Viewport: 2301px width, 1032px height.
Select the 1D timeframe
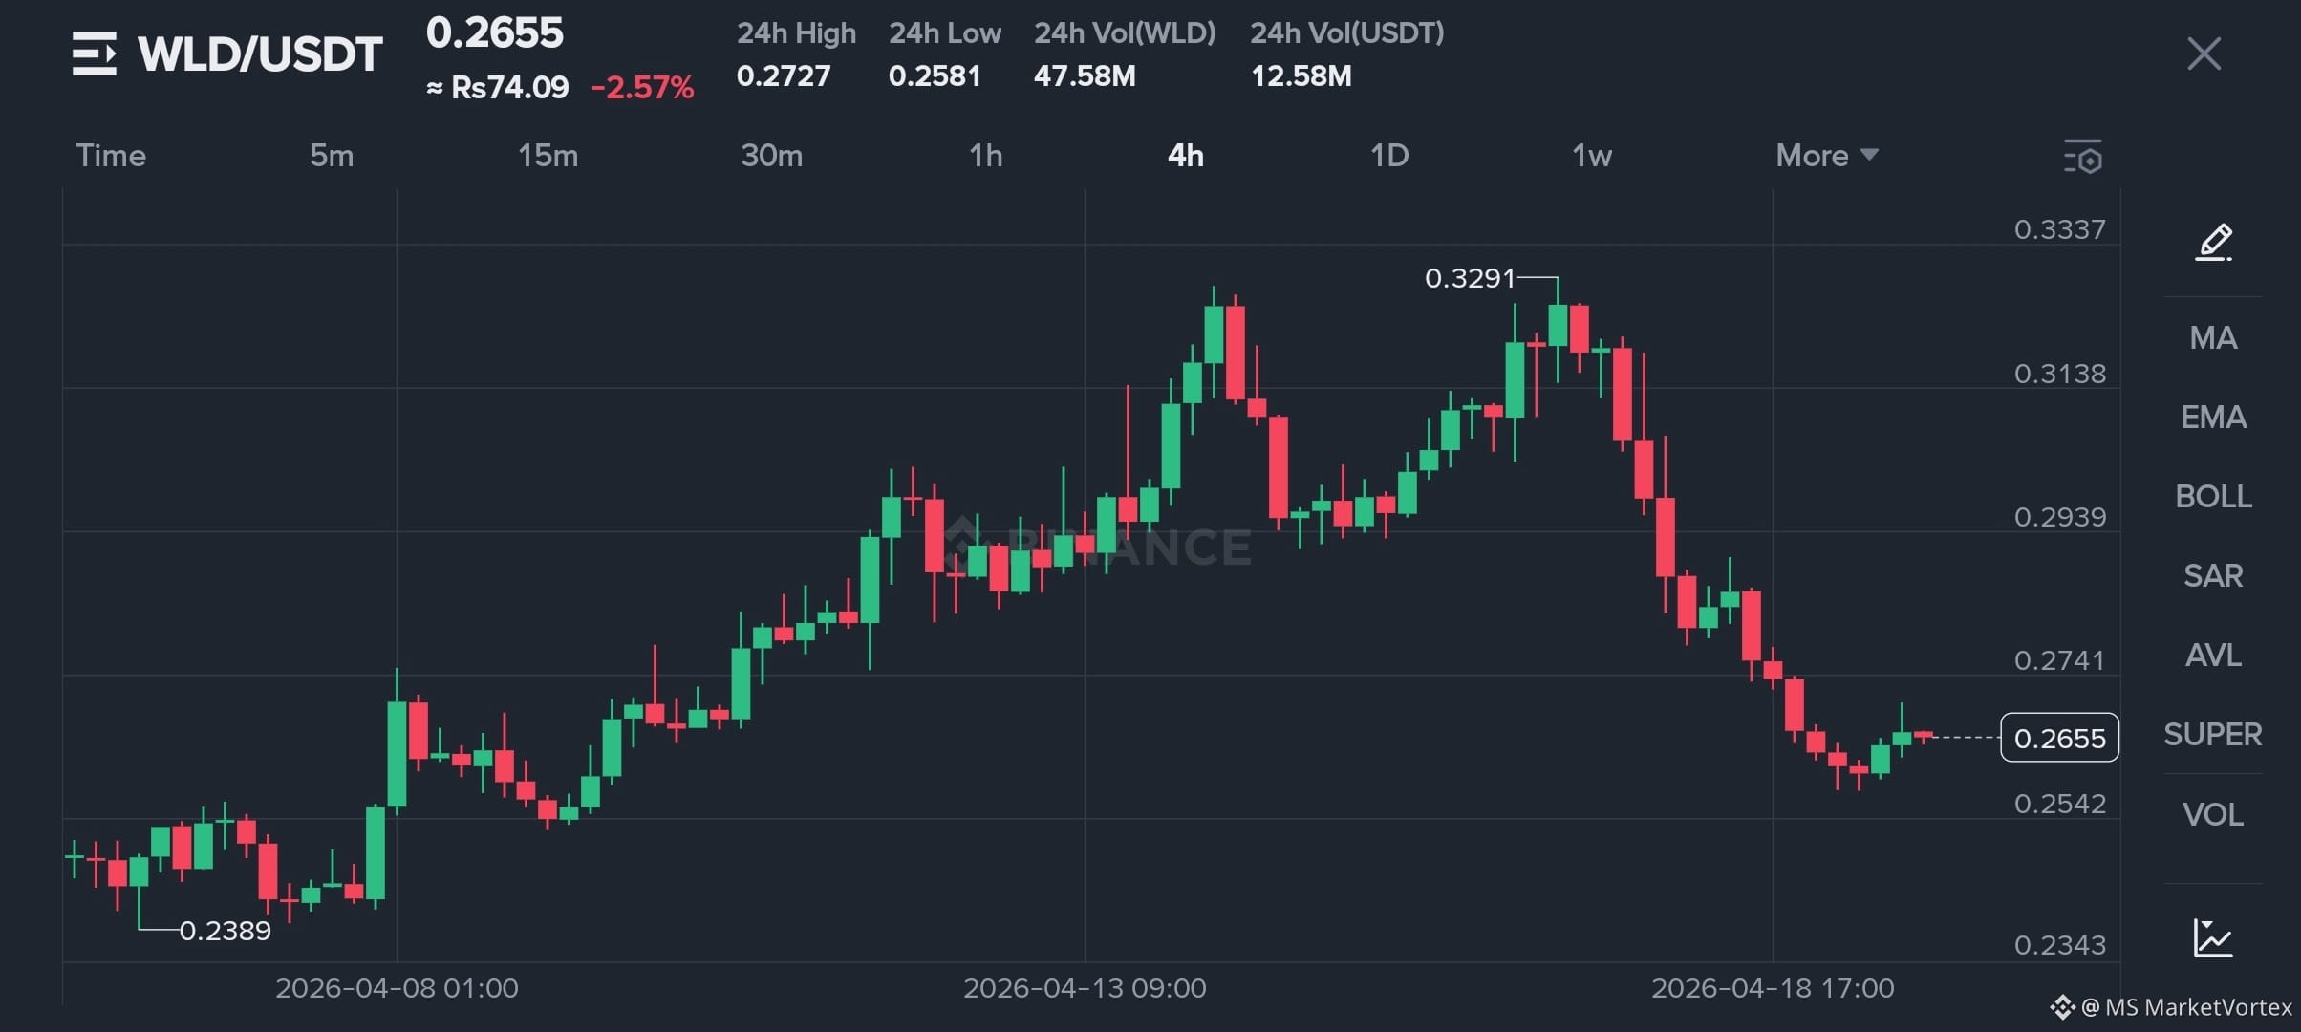[1389, 156]
